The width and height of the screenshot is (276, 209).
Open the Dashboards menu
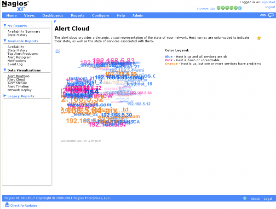[x=52, y=15]
